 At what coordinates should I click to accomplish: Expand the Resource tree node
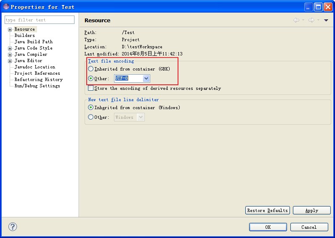pos(10,29)
